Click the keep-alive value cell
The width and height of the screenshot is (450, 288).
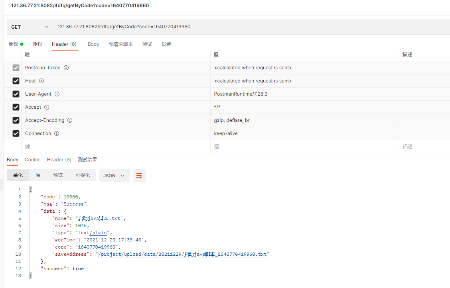tap(305, 133)
